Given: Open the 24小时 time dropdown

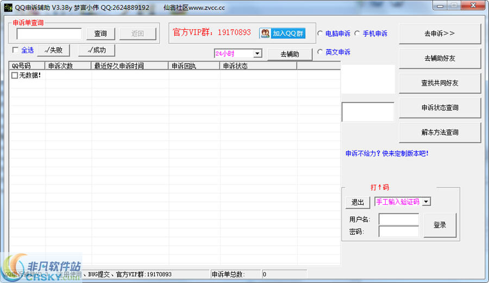Looking at the screenshot, I should 258,54.
